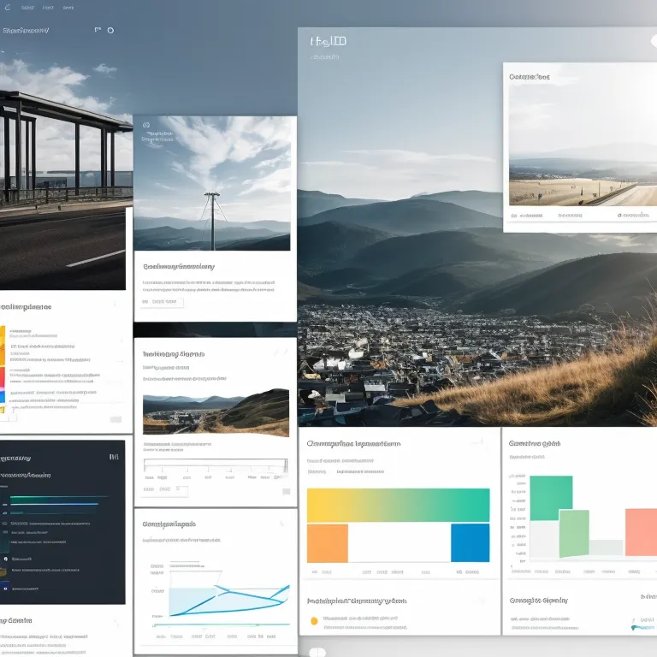Click the small icon atop the power line card
The image size is (657, 657).
pos(147,125)
